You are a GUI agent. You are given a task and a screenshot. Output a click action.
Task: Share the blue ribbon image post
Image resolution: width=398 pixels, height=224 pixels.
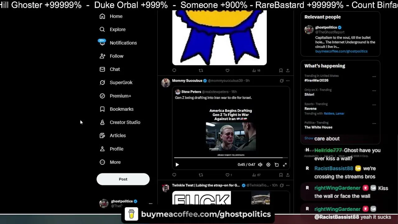tap(288, 71)
